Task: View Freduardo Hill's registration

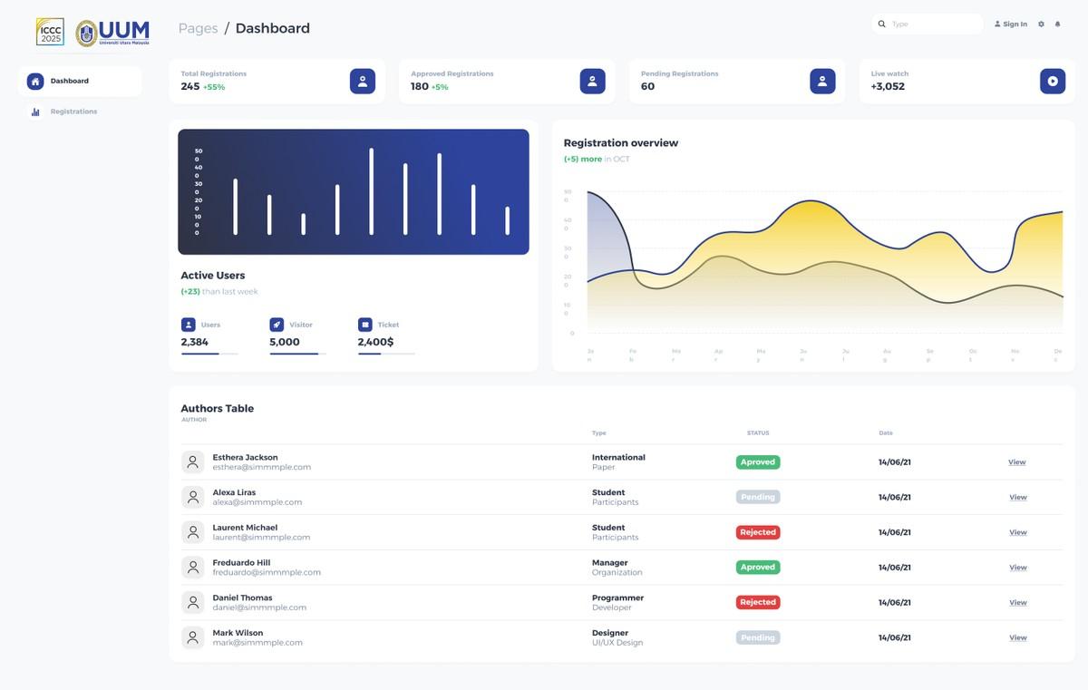Action: 1017,568
